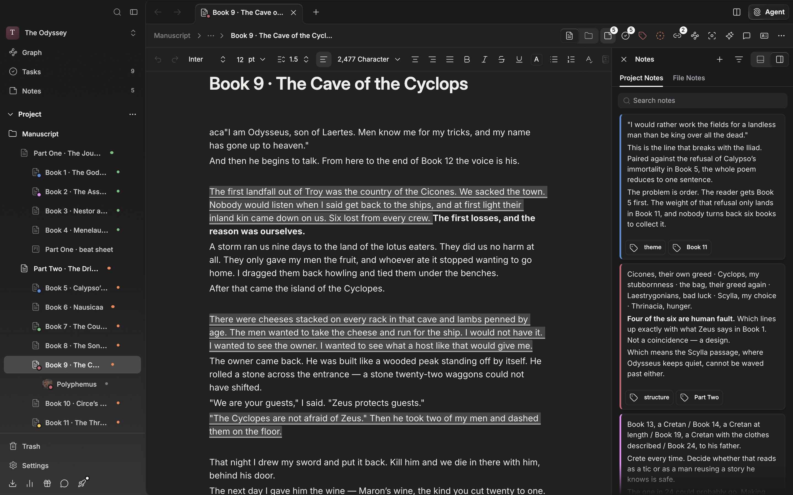793x495 pixels.
Task: Click the gift icon at bottom
Action: click(x=47, y=483)
